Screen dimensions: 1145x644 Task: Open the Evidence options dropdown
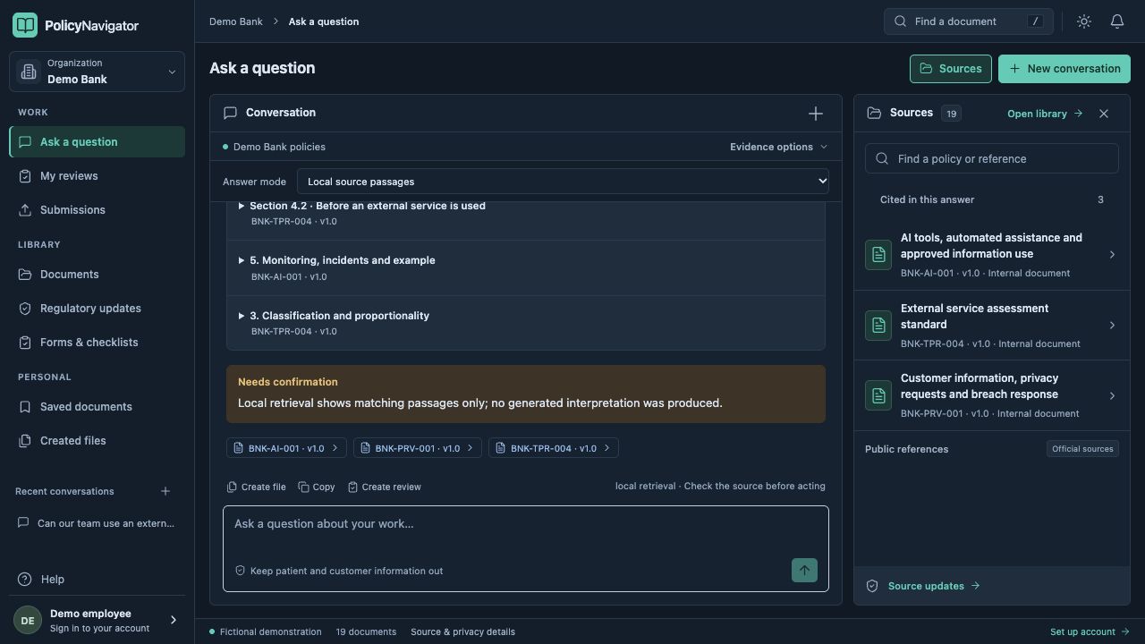tap(778, 147)
